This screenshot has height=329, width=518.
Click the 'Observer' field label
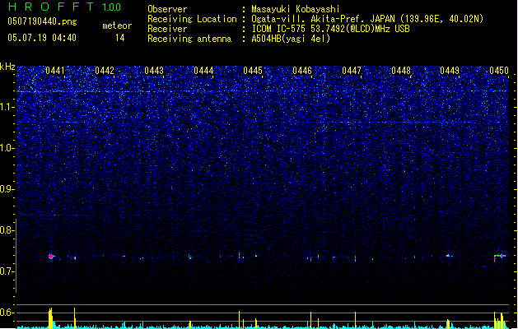click(x=167, y=9)
